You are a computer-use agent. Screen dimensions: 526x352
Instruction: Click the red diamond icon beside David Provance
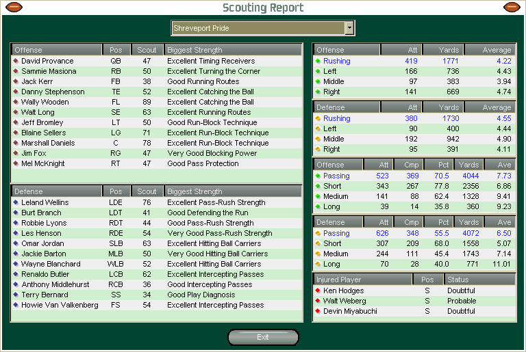click(16, 62)
